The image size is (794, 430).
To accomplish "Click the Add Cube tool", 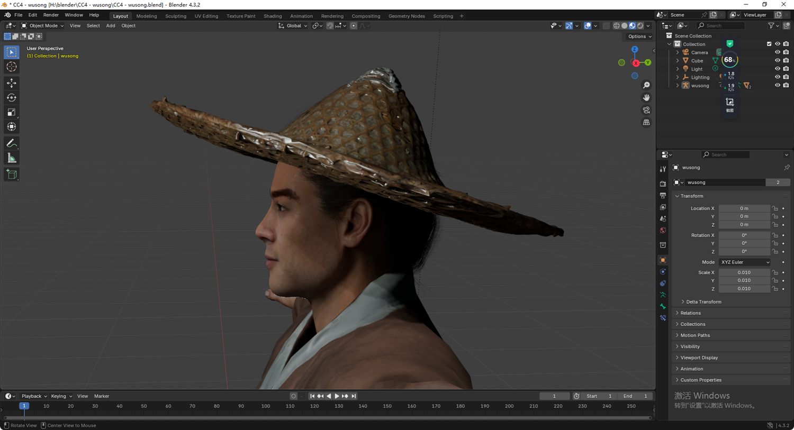I will (x=12, y=175).
